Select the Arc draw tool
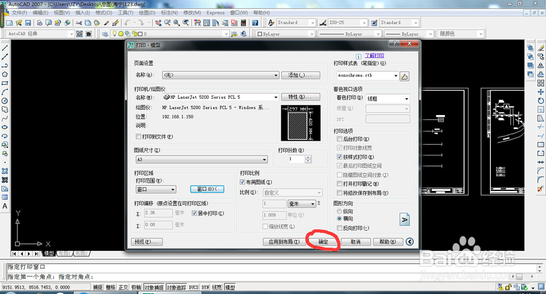This screenshot has height=294, width=546. point(5,92)
